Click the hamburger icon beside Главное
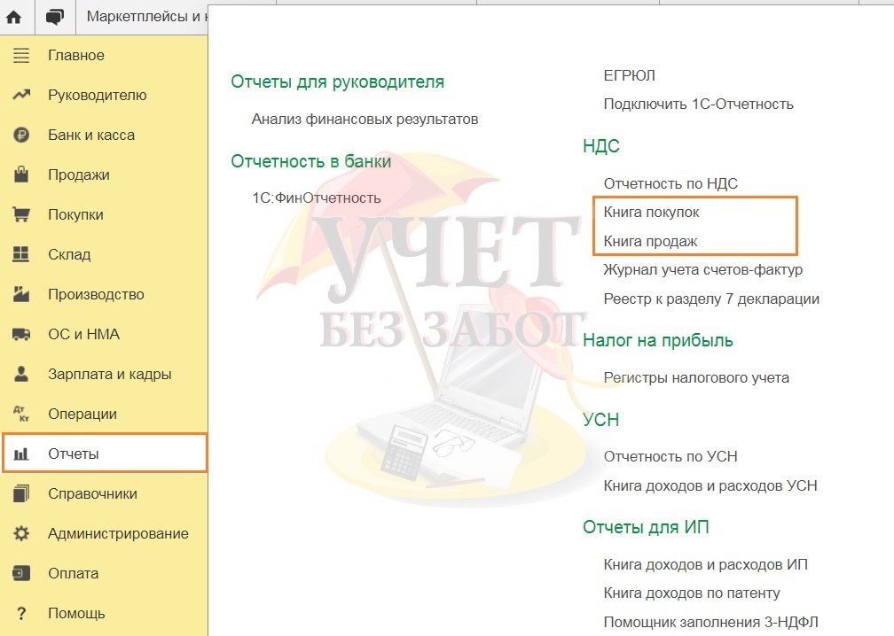894x636 pixels. [21, 55]
